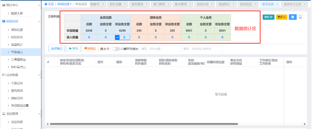Click the 导出 export button
This screenshot has width=312, height=129.
(x=73, y=49)
